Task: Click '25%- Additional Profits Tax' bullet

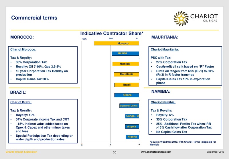Action: [x=184, y=126]
